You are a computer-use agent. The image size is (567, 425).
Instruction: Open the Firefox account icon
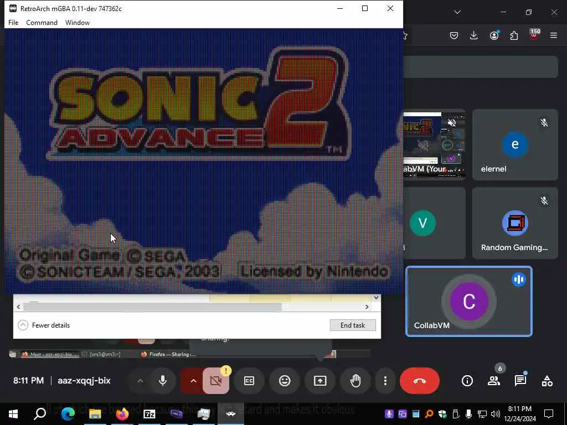pos(494,35)
